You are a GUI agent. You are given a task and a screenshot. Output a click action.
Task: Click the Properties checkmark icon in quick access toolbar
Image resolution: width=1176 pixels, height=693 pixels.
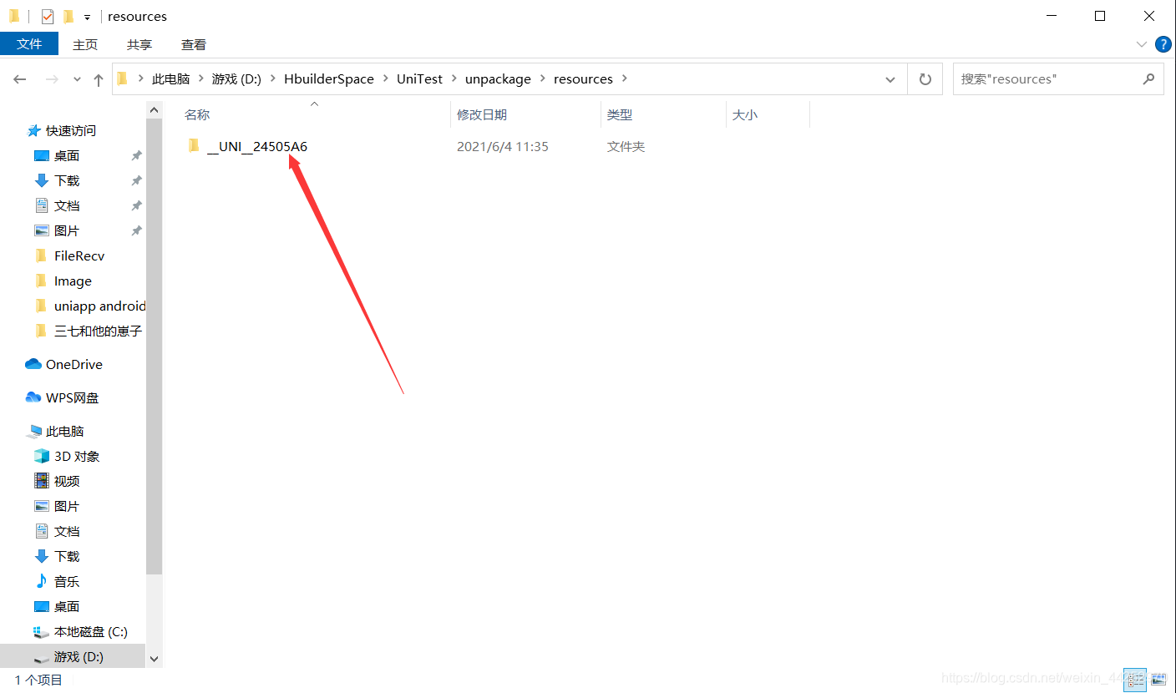[48, 16]
